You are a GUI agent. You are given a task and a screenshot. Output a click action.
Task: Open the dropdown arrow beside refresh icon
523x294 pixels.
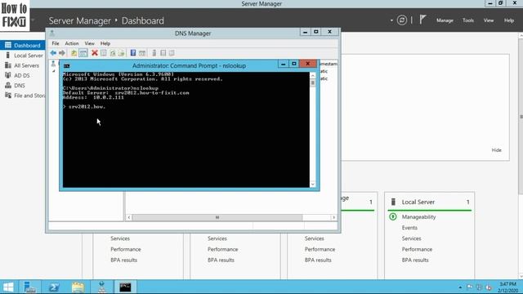(x=391, y=20)
